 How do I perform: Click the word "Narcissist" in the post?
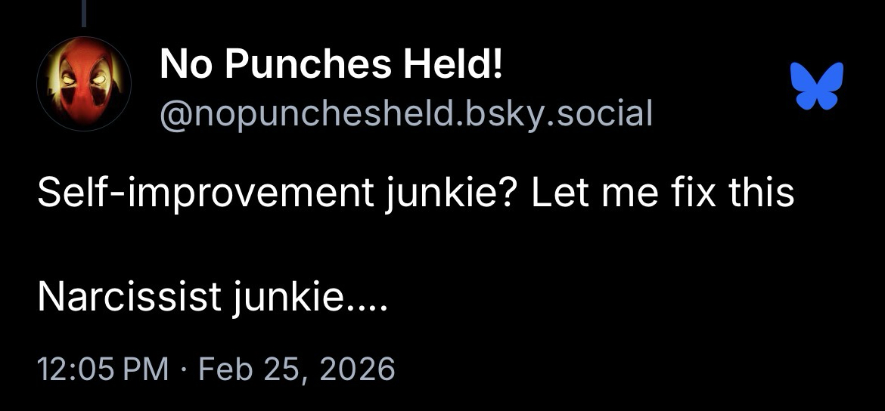(x=129, y=298)
